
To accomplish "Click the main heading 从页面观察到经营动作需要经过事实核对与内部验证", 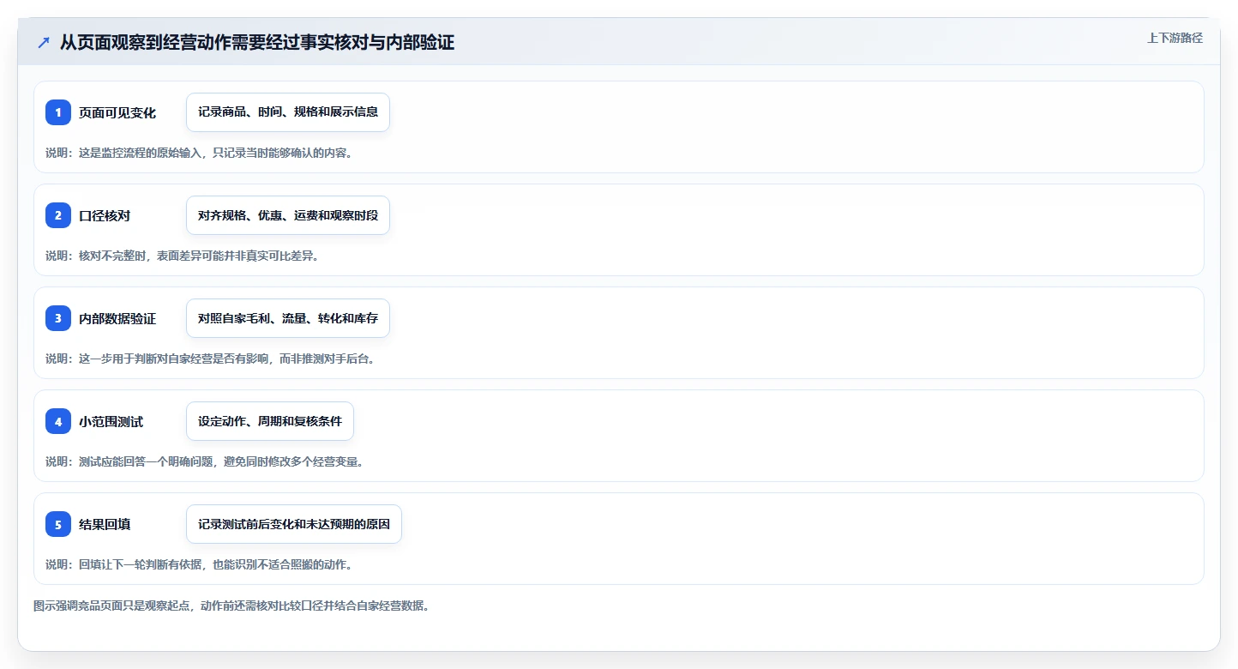I will tap(257, 43).
